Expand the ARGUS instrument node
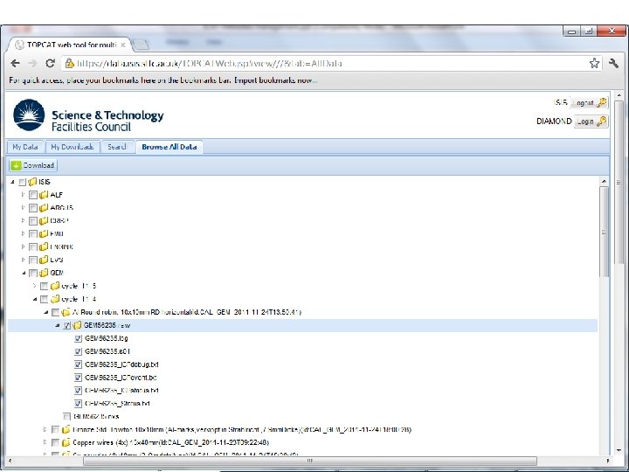 [x=24, y=207]
